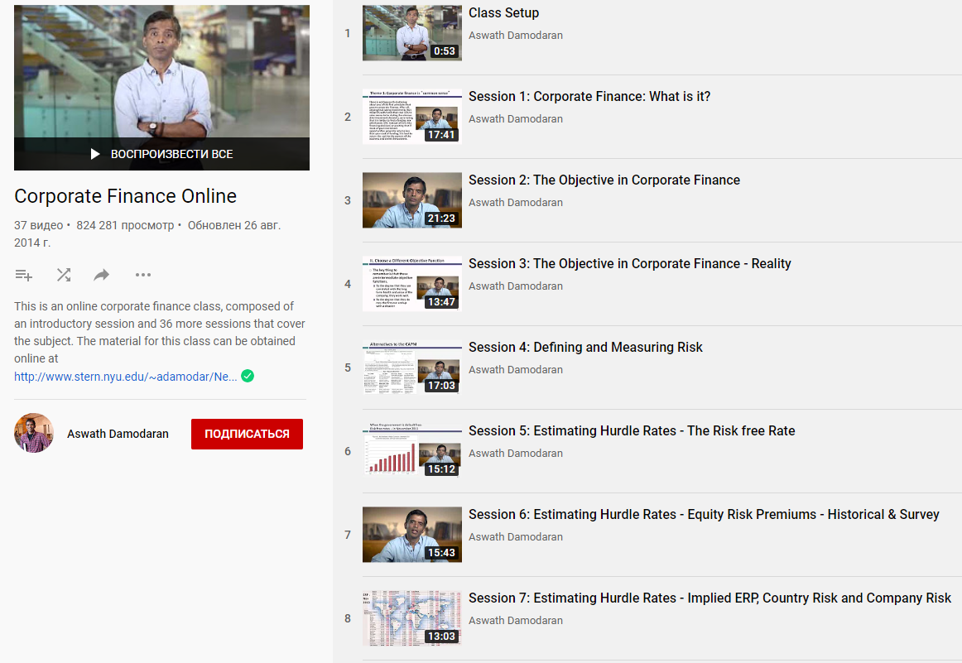Screen dimensions: 962x663
Task: Open 'Session 3: The Objective in Corporate Finance - Reality'
Action: coord(630,264)
